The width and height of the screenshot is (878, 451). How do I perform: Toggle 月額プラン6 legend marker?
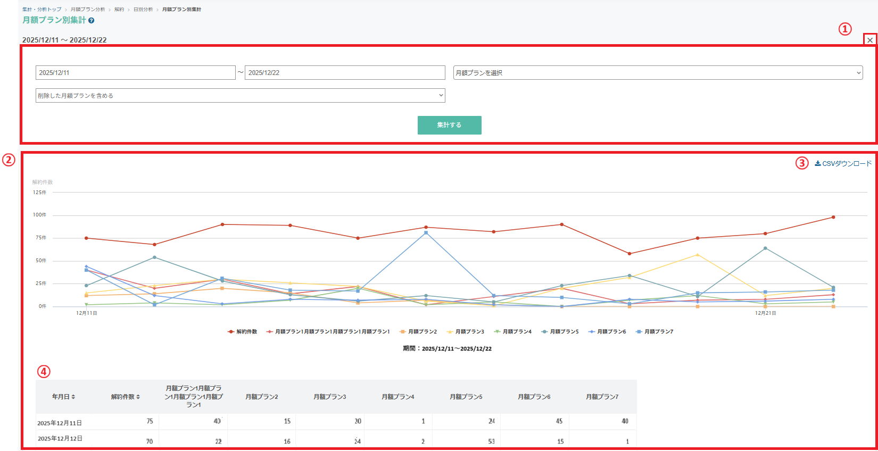591,332
